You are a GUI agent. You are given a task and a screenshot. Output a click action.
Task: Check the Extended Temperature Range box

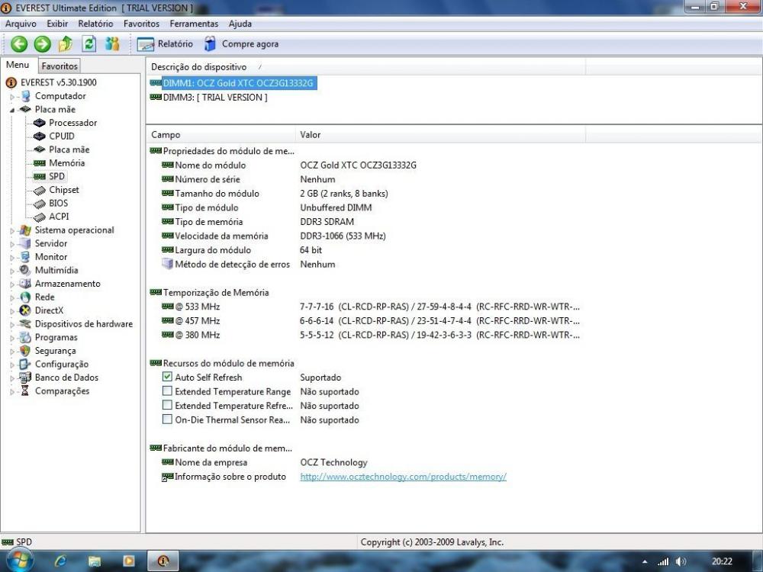167,391
